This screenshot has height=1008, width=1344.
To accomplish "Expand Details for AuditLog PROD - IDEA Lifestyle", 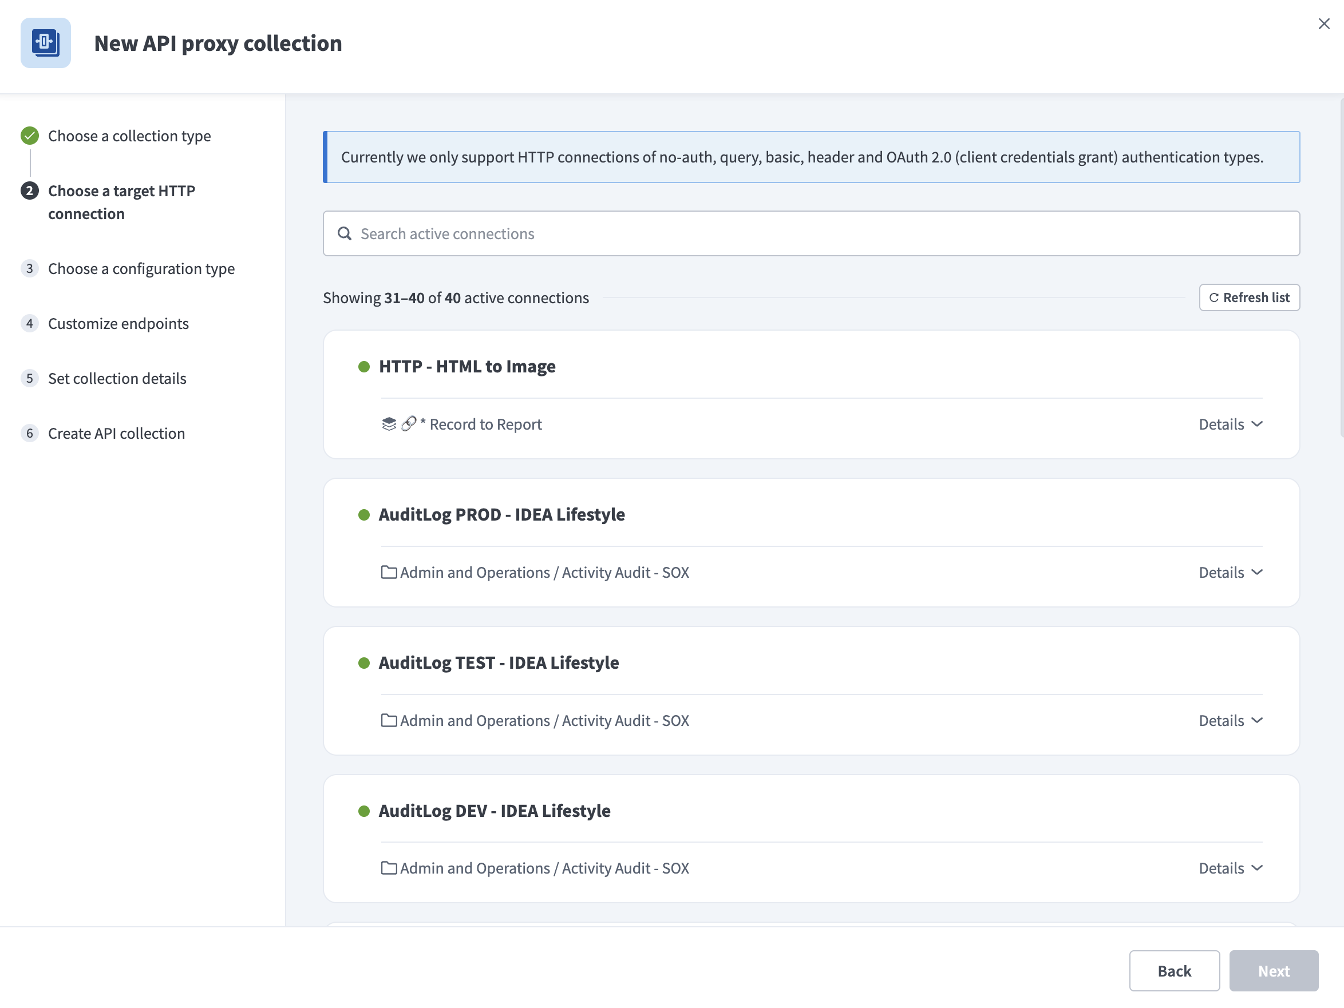I will click(x=1230, y=572).
